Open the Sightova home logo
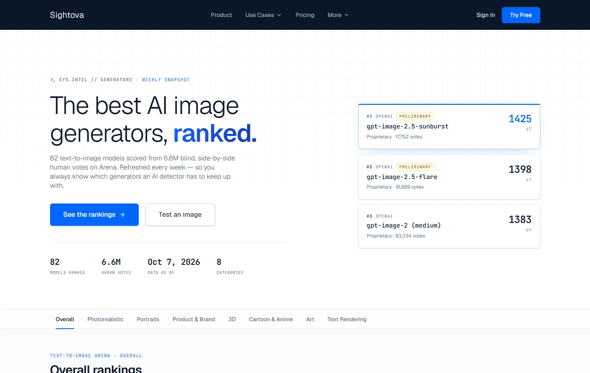590x373 pixels. pos(67,15)
